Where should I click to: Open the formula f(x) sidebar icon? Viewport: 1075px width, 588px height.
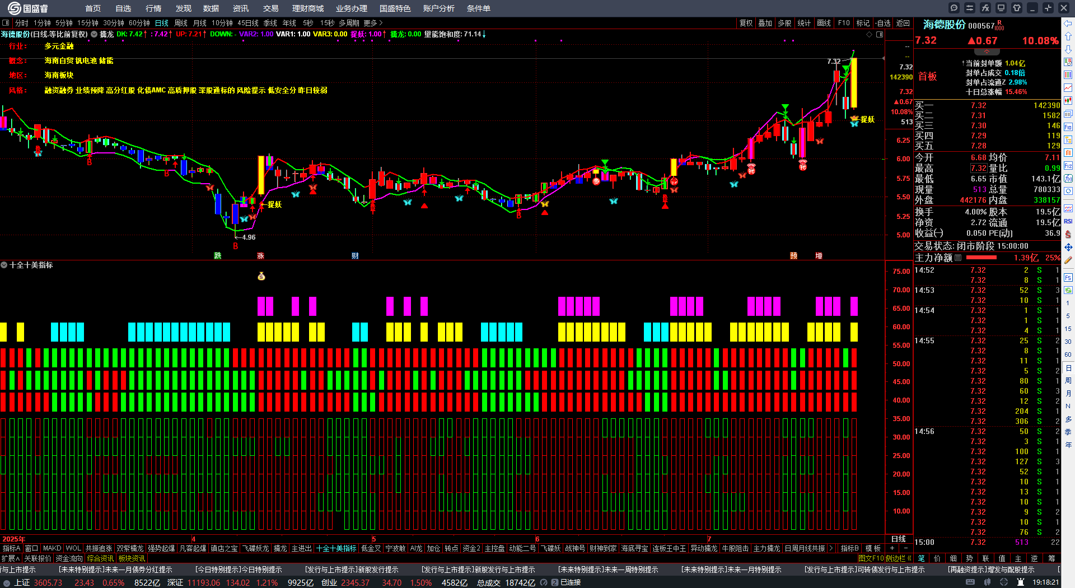[x=1068, y=179]
